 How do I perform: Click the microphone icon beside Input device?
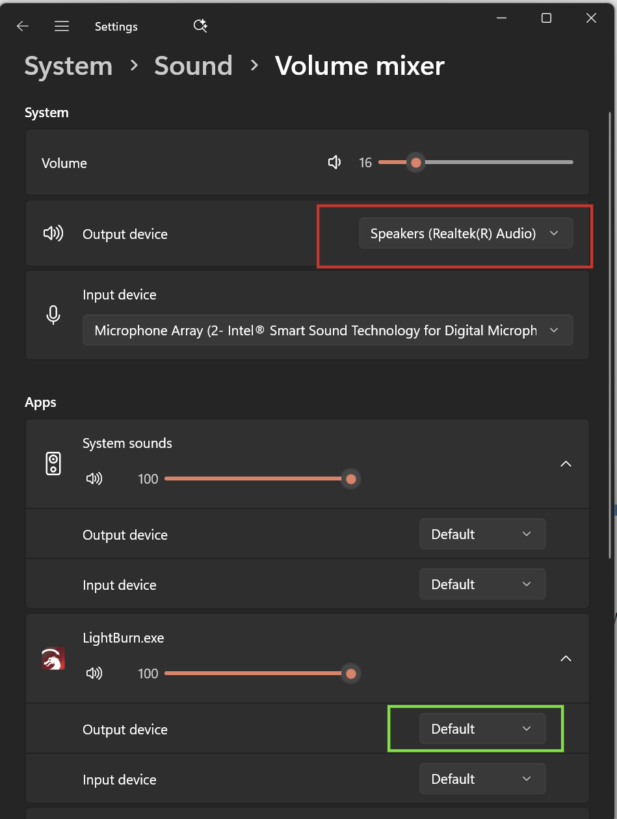pos(53,315)
